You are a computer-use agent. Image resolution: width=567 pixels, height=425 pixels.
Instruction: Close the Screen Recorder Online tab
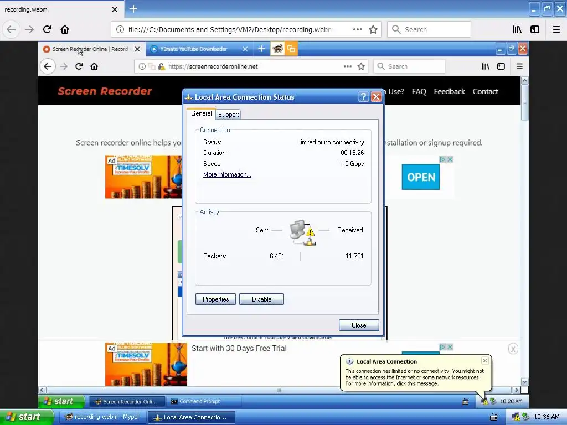click(137, 49)
